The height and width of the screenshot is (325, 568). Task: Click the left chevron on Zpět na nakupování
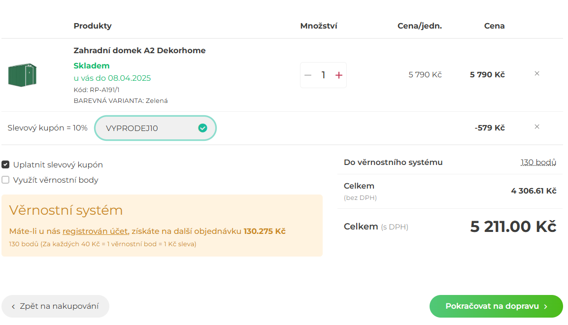click(x=13, y=307)
